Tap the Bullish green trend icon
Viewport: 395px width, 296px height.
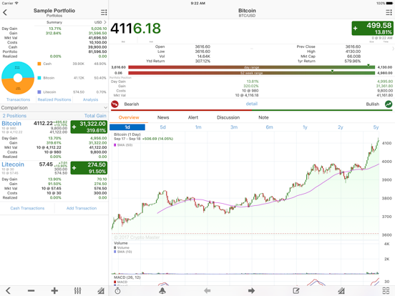point(389,104)
